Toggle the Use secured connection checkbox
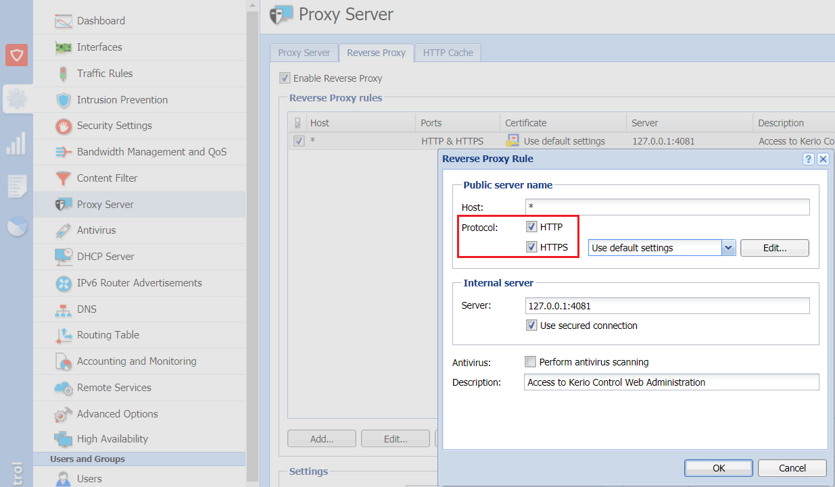 pos(531,326)
